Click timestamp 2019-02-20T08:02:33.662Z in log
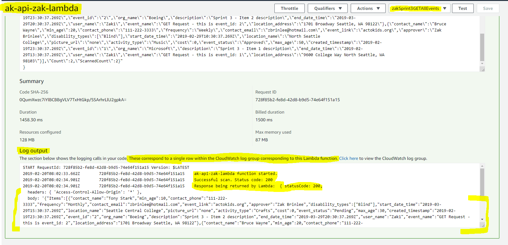Screen dimensions: 508x245 (51, 174)
